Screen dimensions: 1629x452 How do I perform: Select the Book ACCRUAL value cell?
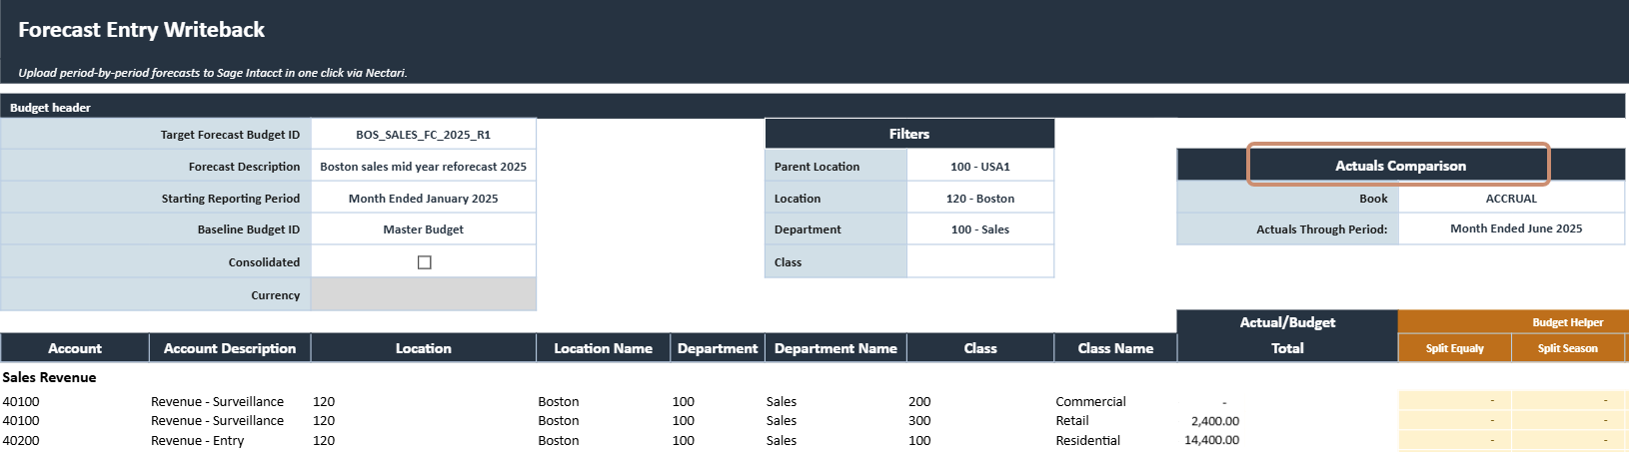tap(1511, 199)
